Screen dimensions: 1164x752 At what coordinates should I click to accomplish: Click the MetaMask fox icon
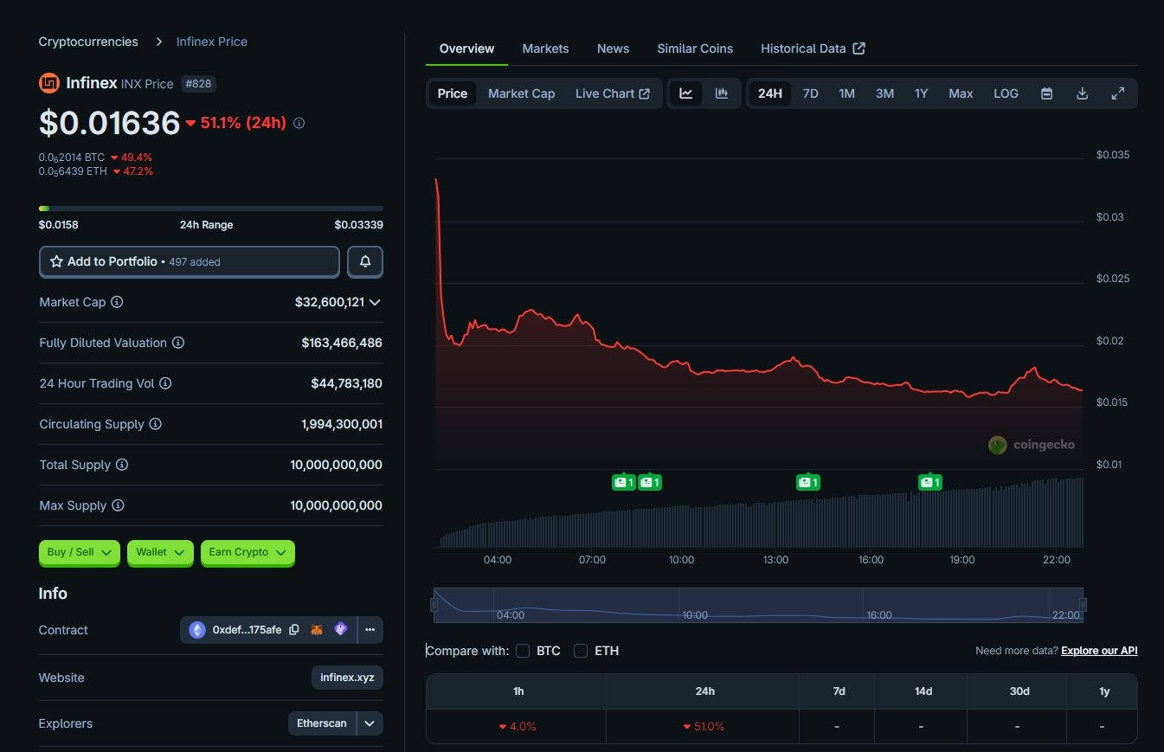pyautogui.click(x=318, y=630)
